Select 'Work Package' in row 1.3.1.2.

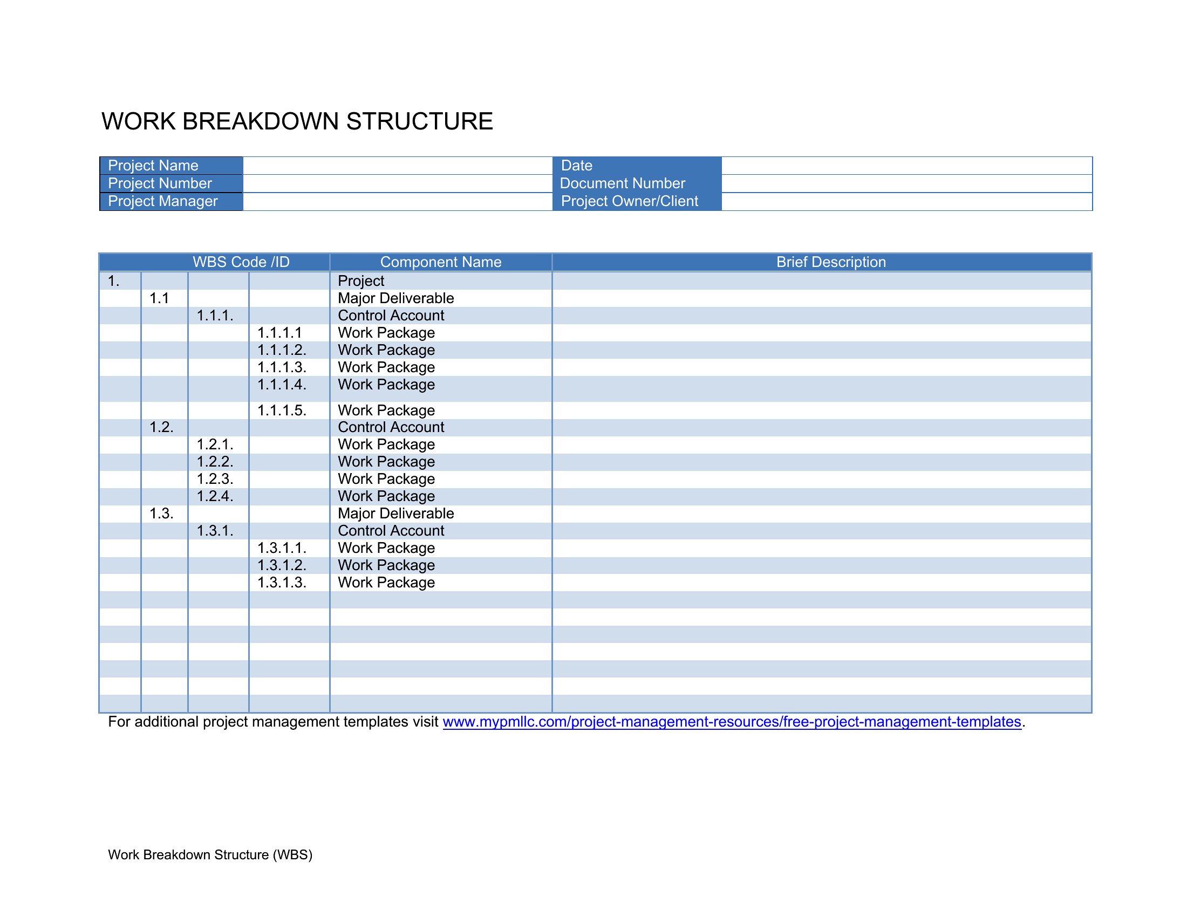(441, 566)
